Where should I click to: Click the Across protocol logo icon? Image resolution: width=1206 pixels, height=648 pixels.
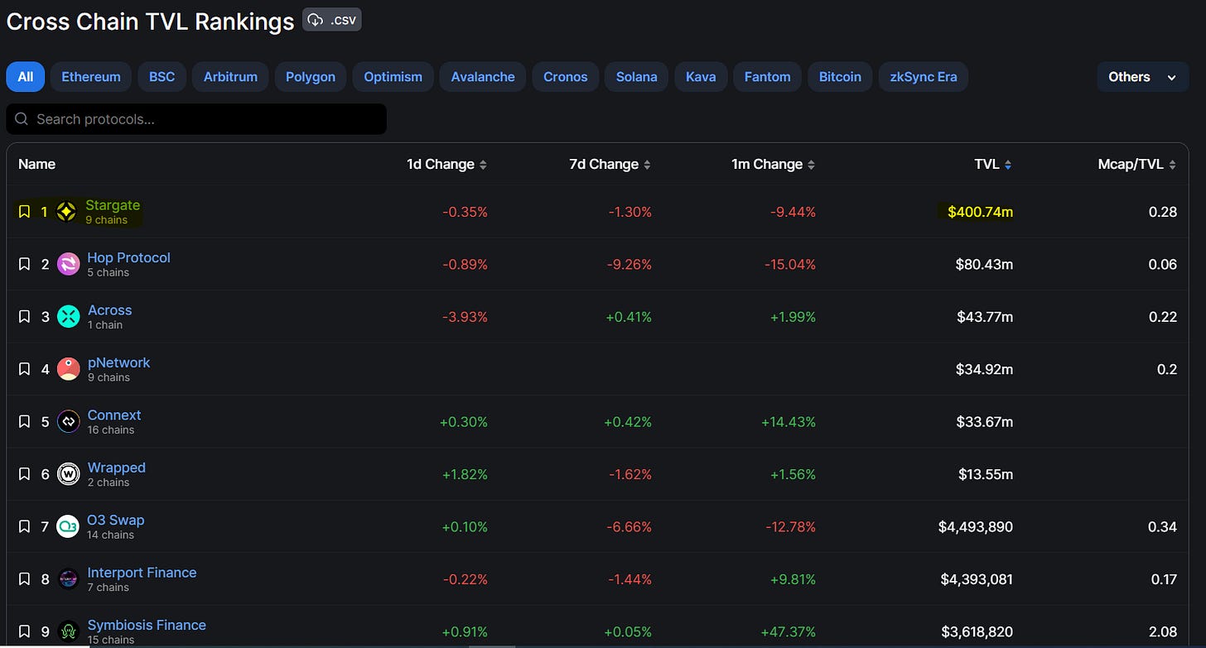click(68, 316)
